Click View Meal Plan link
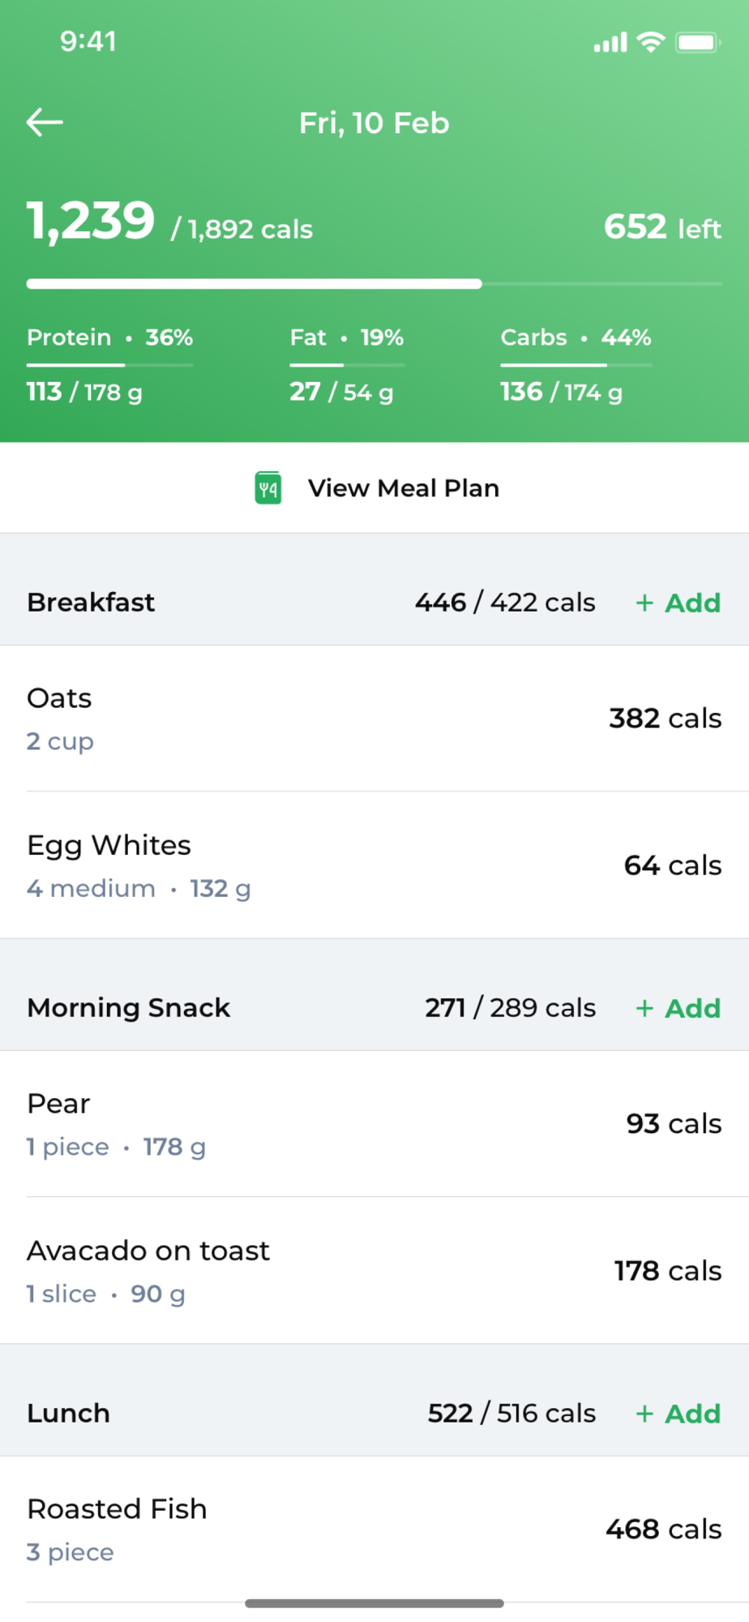749x1622 pixels. (403, 488)
